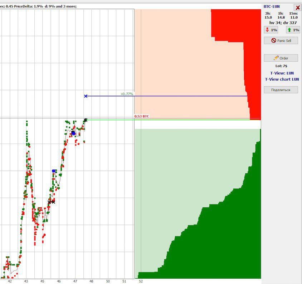Click the dark green buy-wall depth area
The height and width of the screenshot is (284, 302).
(x=222, y=244)
